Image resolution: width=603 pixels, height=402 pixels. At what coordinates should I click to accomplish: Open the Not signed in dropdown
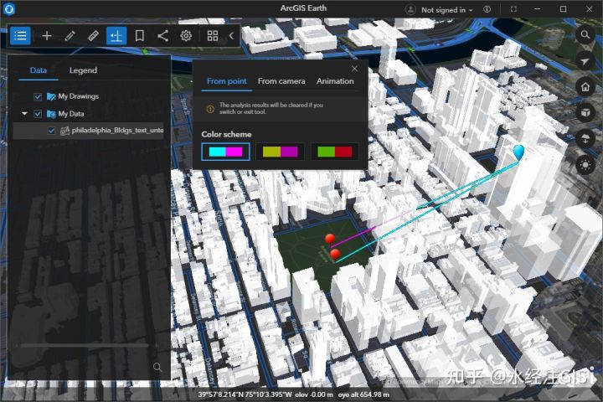[446, 10]
